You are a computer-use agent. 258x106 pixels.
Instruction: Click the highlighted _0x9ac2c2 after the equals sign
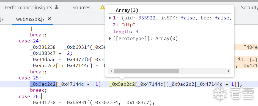[122, 84]
